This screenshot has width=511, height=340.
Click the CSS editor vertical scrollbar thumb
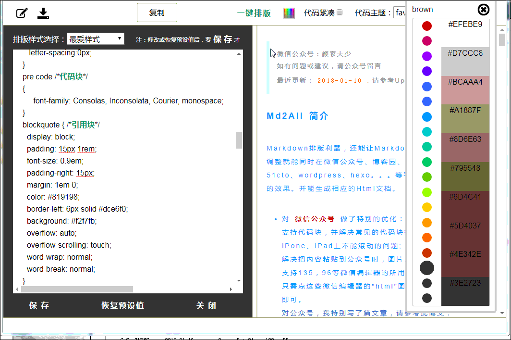pos(239,140)
